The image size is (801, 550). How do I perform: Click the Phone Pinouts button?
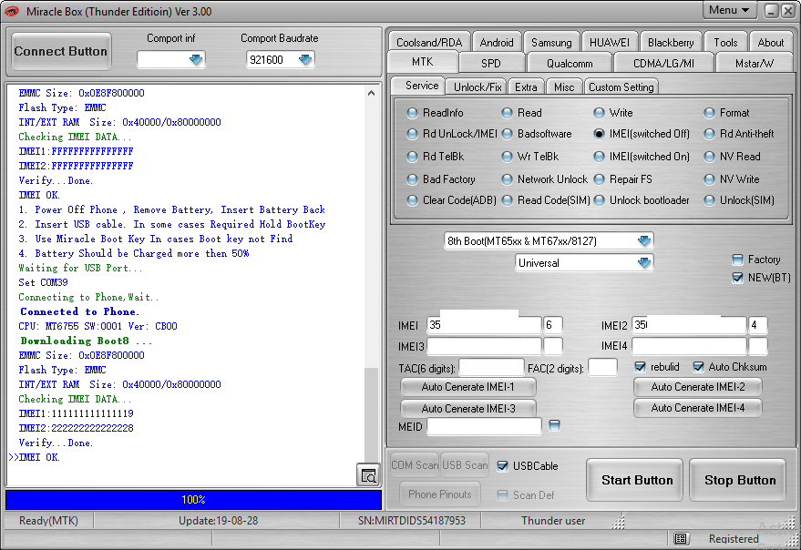[x=440, y=494]
